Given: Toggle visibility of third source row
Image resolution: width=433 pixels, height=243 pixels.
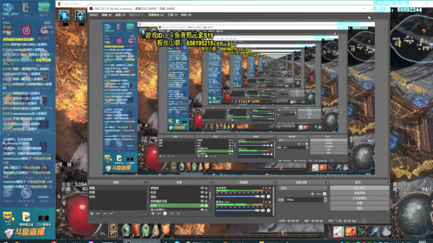Looking at the screenshot, I should coord(202,197).
